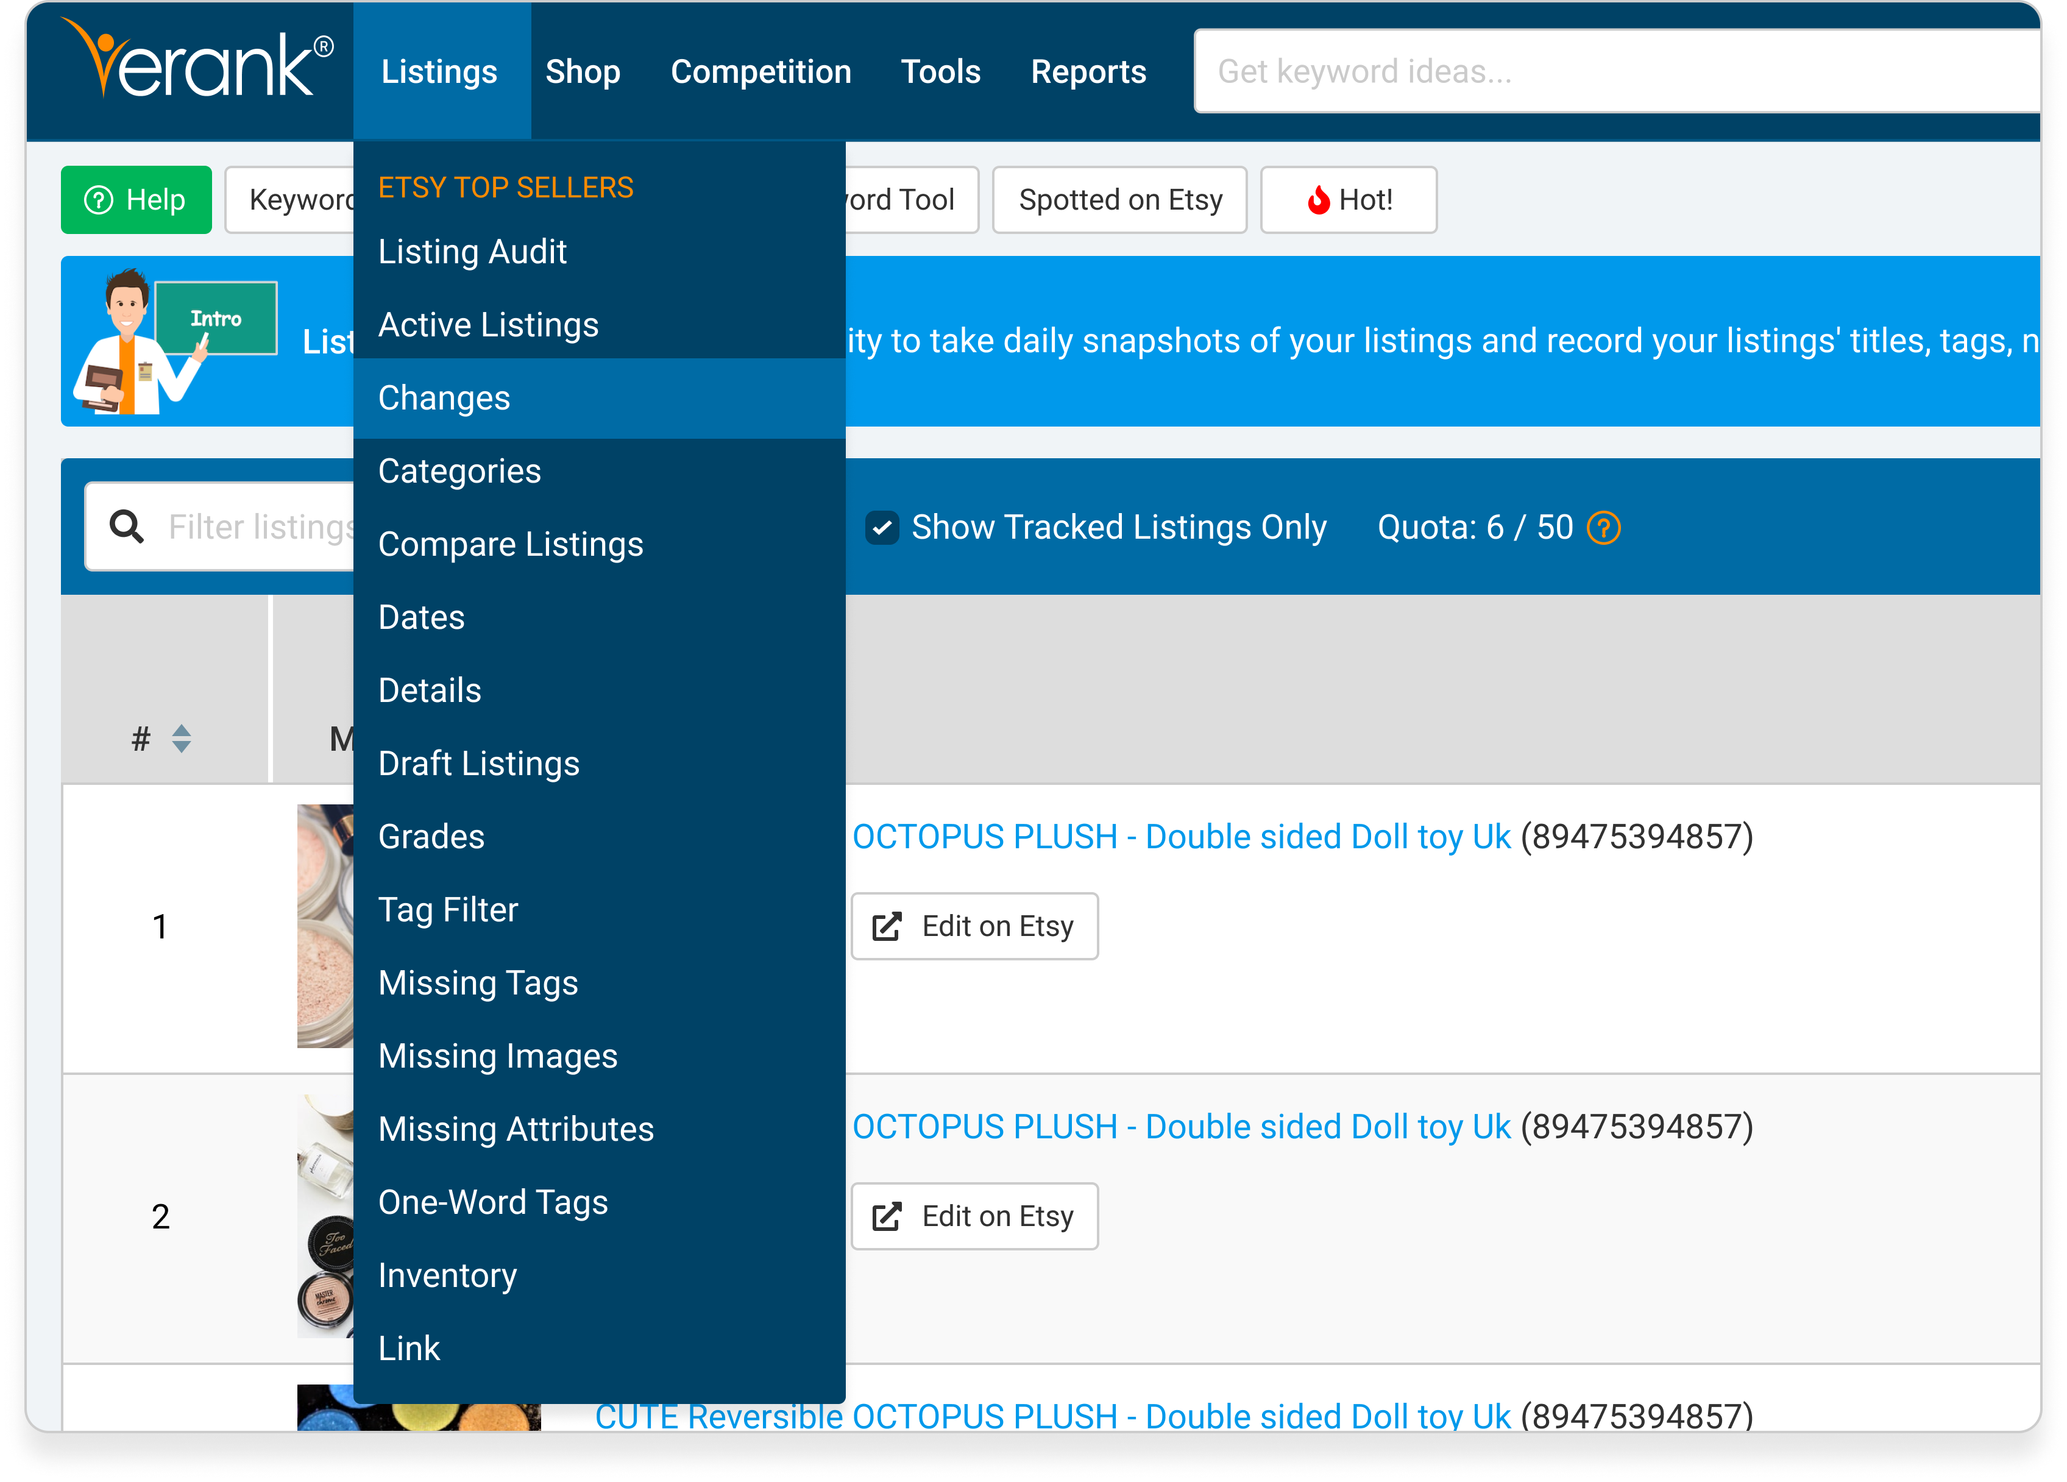Screen dimensions: 2067x1482
Task: Select One-Word Tags menu entry
Action: tap(599, 1202)
